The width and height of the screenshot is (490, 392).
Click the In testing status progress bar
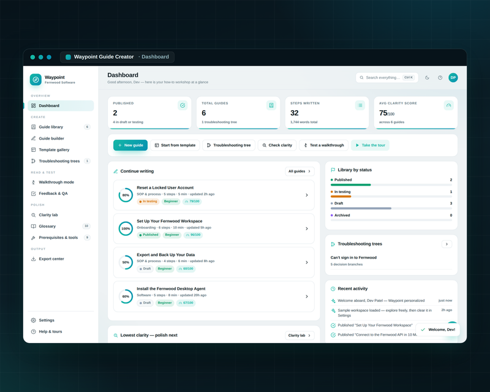pyautogui.click(x=391, y=197)
